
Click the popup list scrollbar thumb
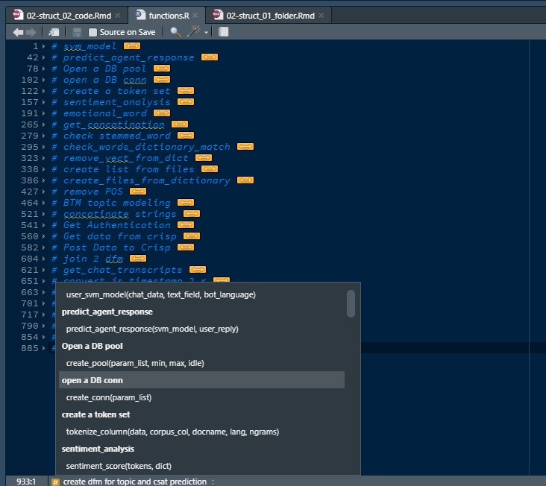pos(351,303)
